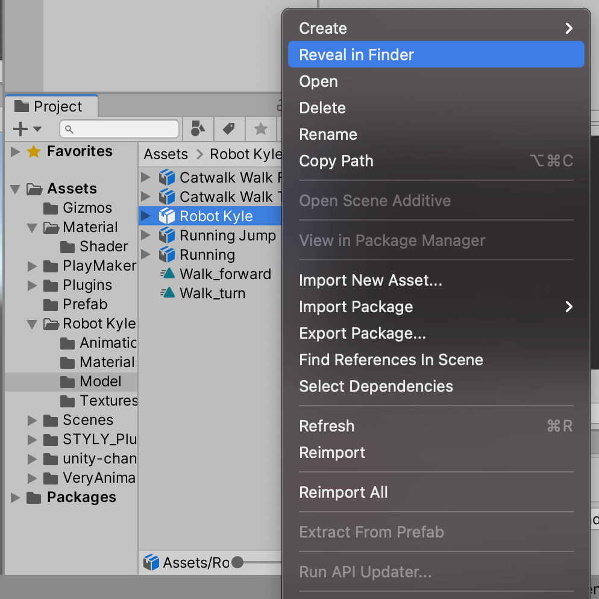Viewport: 599px width, 599px height.
Task: Choose Rename from context menu
Action: pyautogui.click(x=436, y=134)
